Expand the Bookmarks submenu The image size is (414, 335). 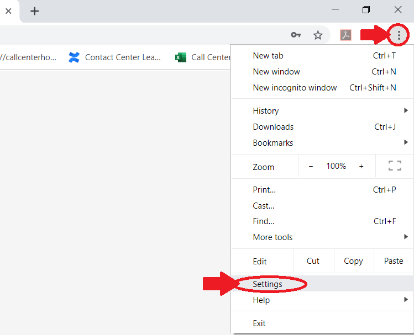[x=322, y=142]
